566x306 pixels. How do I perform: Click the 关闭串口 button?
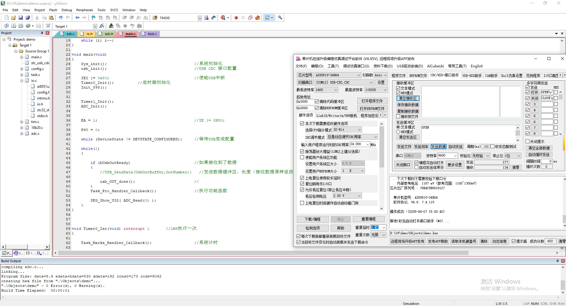click(x=403, y=165)
